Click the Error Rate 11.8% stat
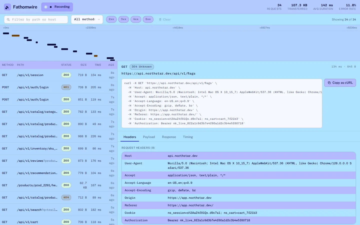The image size is (360, 225). click(347, 7)
